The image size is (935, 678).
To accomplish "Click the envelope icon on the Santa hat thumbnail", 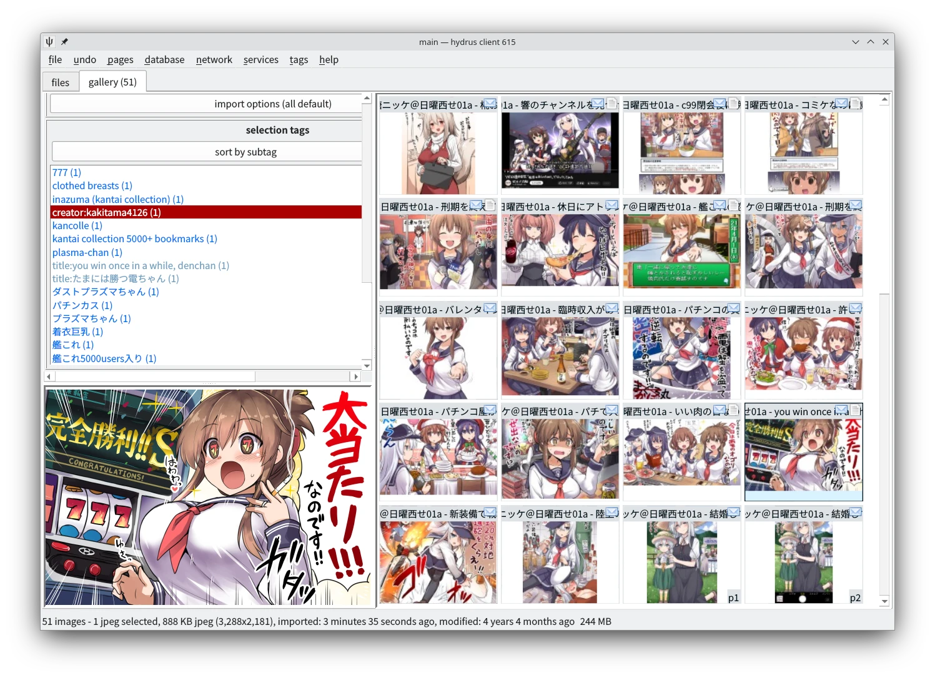I will click(855, 308).
